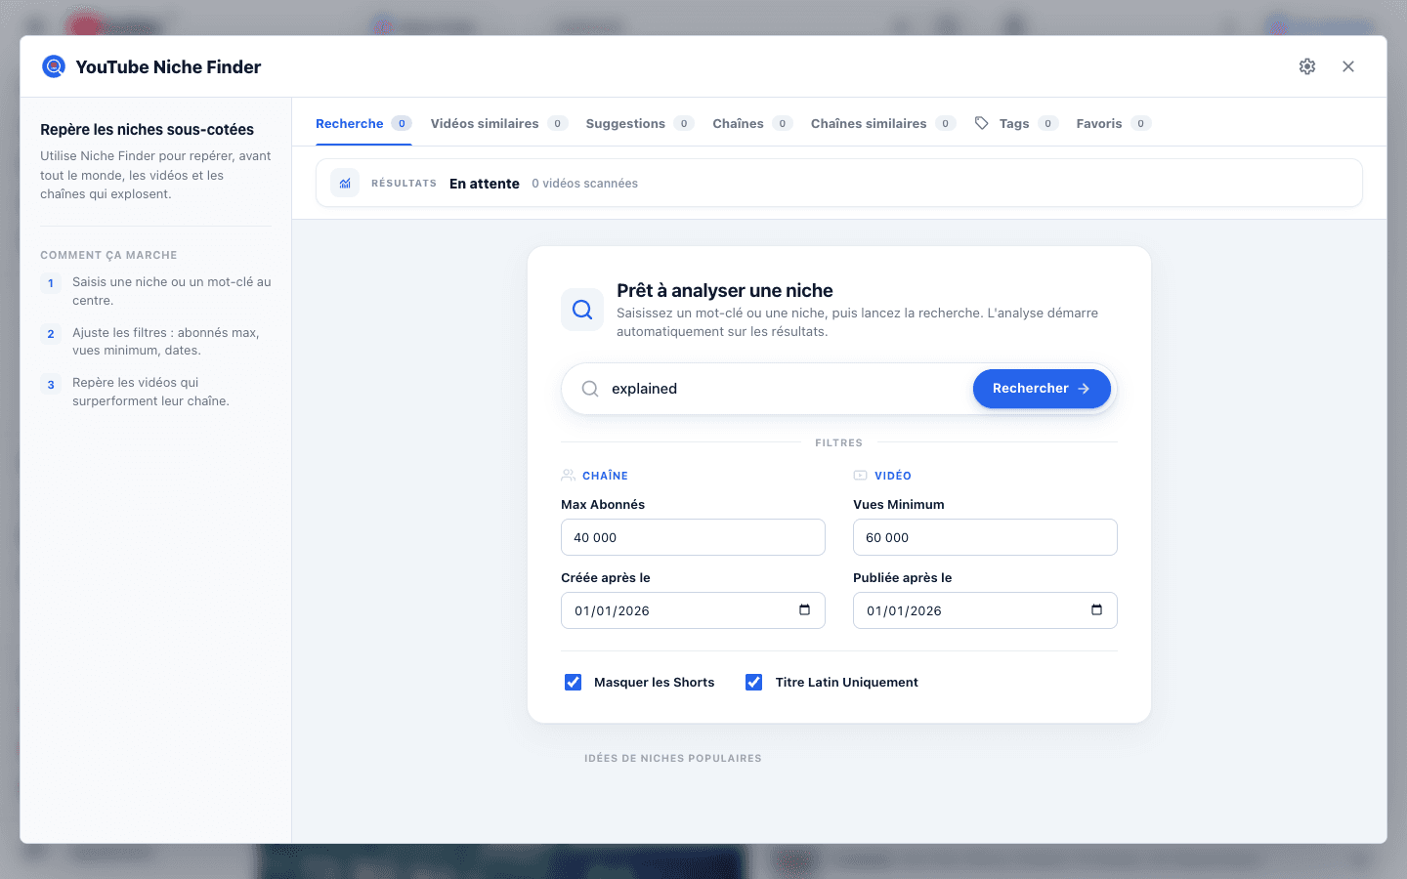Open the calendar picker for Créée après le

(x=804, y=610)
